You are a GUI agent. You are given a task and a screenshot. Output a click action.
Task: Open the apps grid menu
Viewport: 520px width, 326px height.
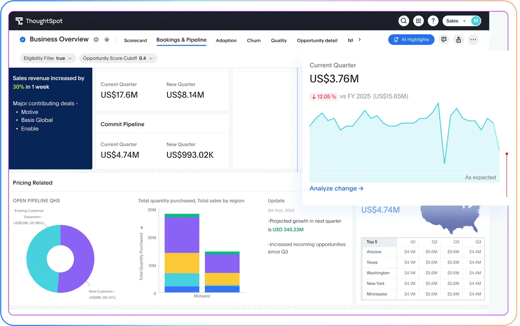pos(418,21)
